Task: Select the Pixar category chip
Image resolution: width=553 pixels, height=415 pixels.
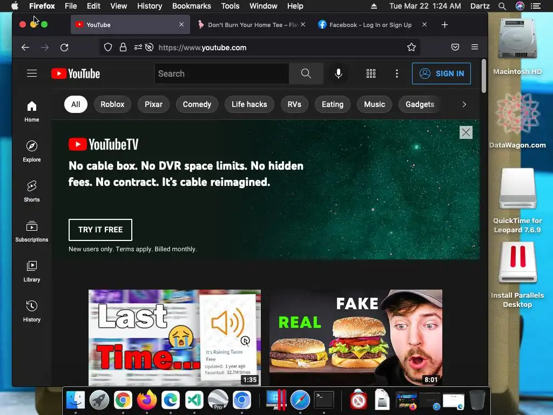Action: tap(153, 104)
